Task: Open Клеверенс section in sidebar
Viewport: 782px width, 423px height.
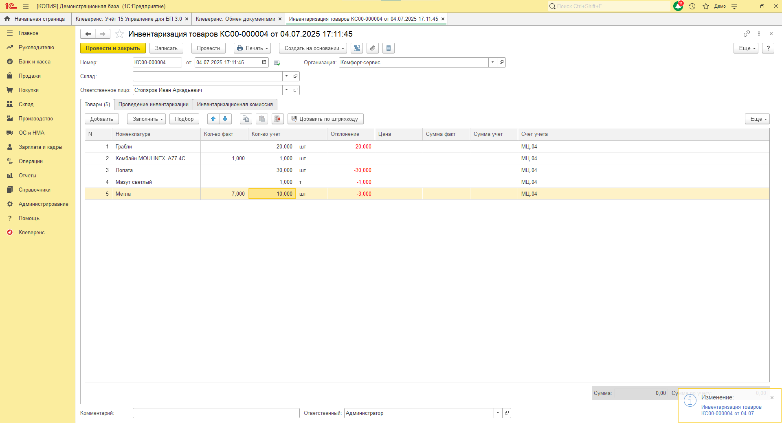Action: tap(32, 232)
